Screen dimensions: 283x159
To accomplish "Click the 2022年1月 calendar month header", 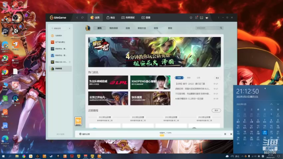I will pyautogui.click(x=241, y=104).
